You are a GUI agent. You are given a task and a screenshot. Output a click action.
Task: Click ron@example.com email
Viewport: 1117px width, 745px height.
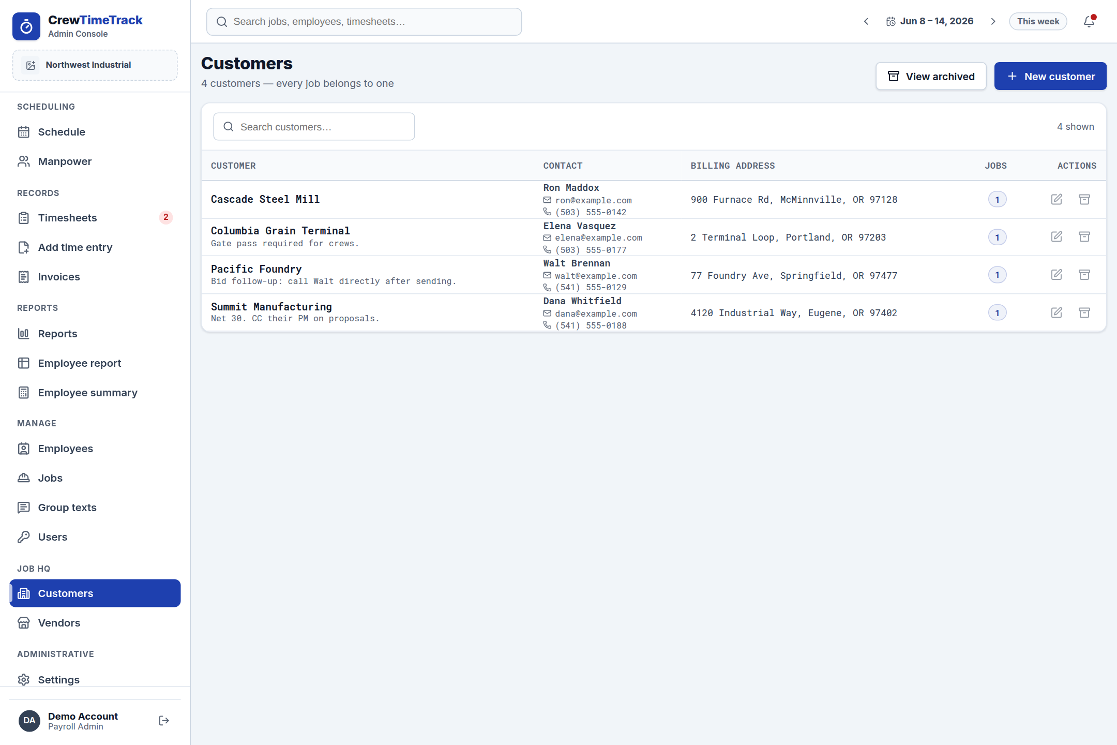coord(593,200)
